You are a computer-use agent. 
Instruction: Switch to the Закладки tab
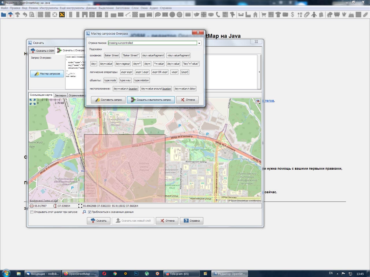(60, 95)
